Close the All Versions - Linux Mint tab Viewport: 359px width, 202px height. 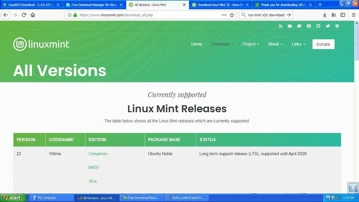click(x=184, y=5)
